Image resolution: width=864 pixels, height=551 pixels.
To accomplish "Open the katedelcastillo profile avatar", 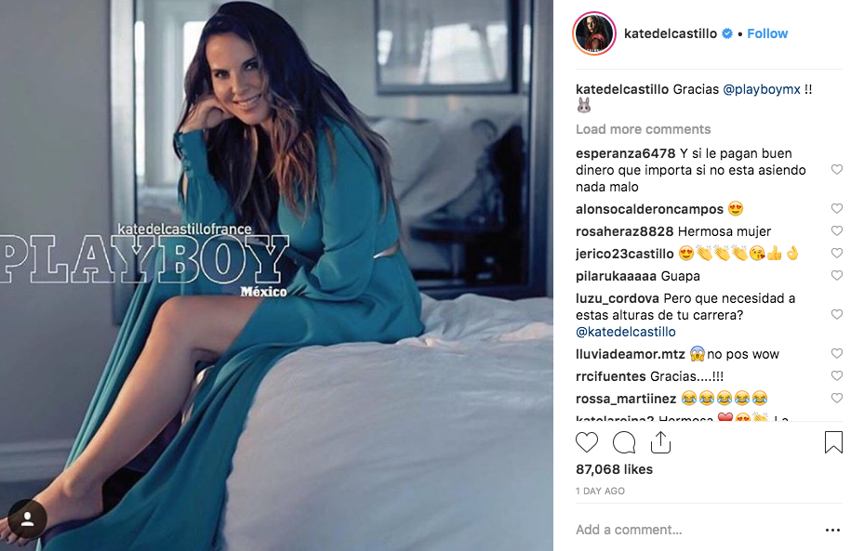I will (594, 33).
